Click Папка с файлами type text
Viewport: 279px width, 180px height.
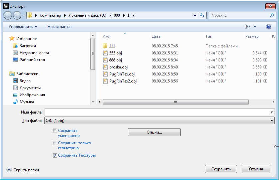221,46
